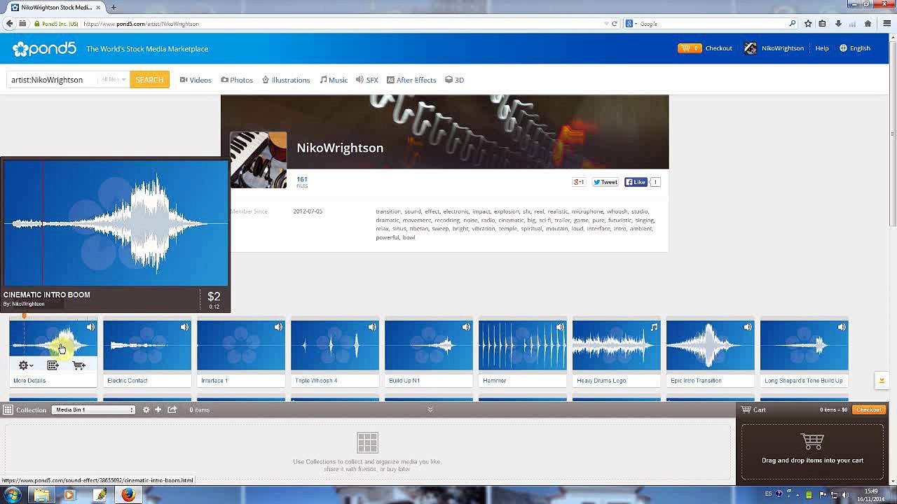Click the artist:NikoWrightson search field
Image resolution: width=897 pixels, height=504 pixels.
53,80
